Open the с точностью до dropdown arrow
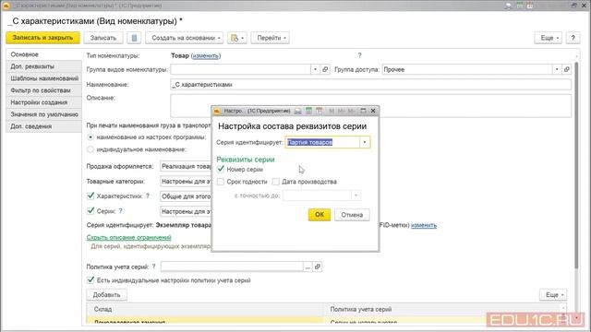Image resolution: width=591 pixels, height=332 pixels. pos(356,196)
